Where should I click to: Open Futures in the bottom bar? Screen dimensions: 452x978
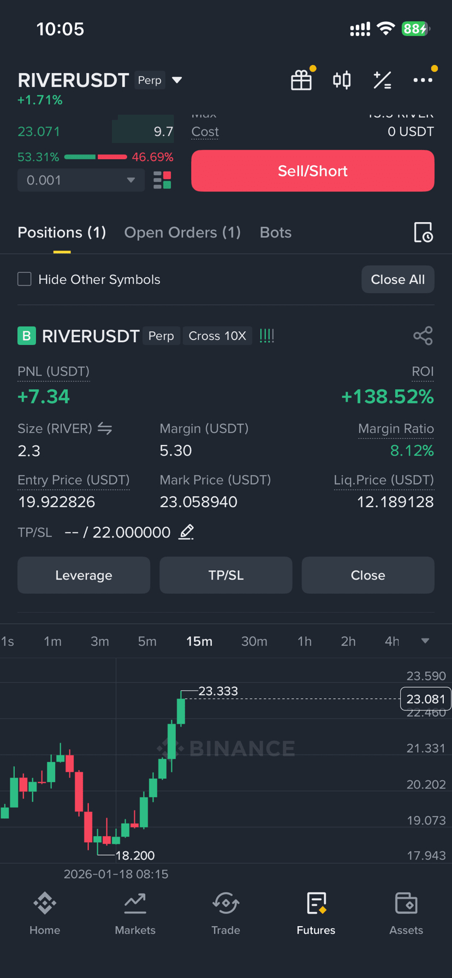(x=316, y=913)
